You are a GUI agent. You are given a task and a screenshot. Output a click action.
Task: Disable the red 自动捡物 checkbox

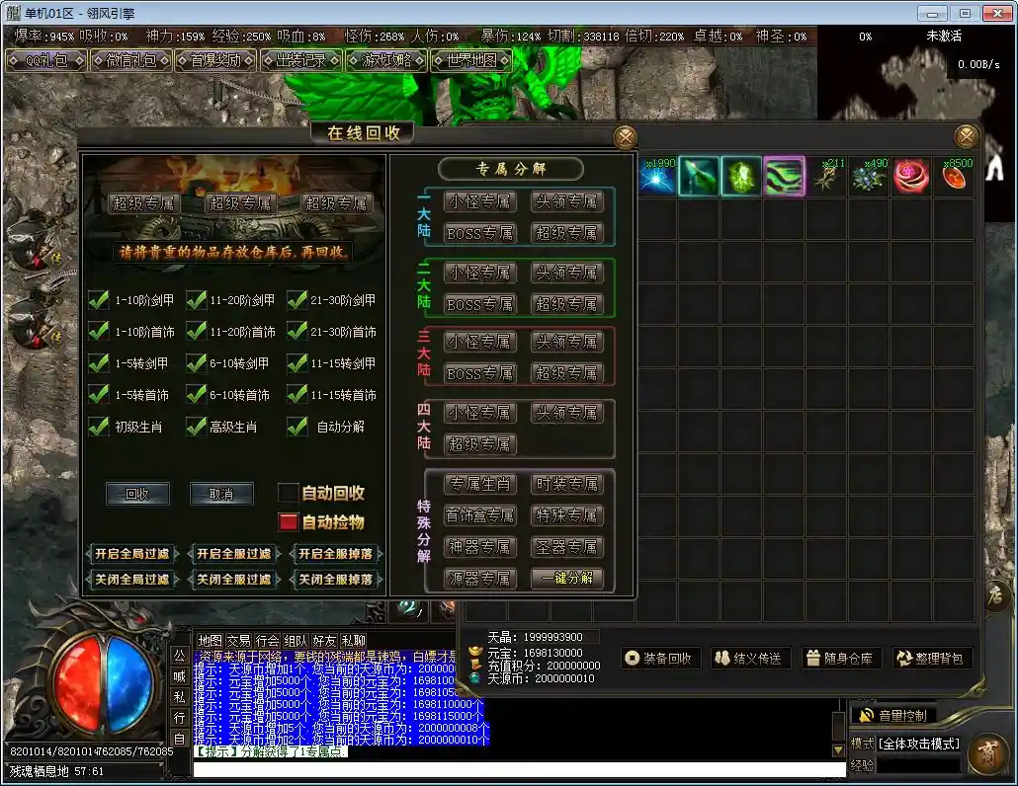pos(288,522)
